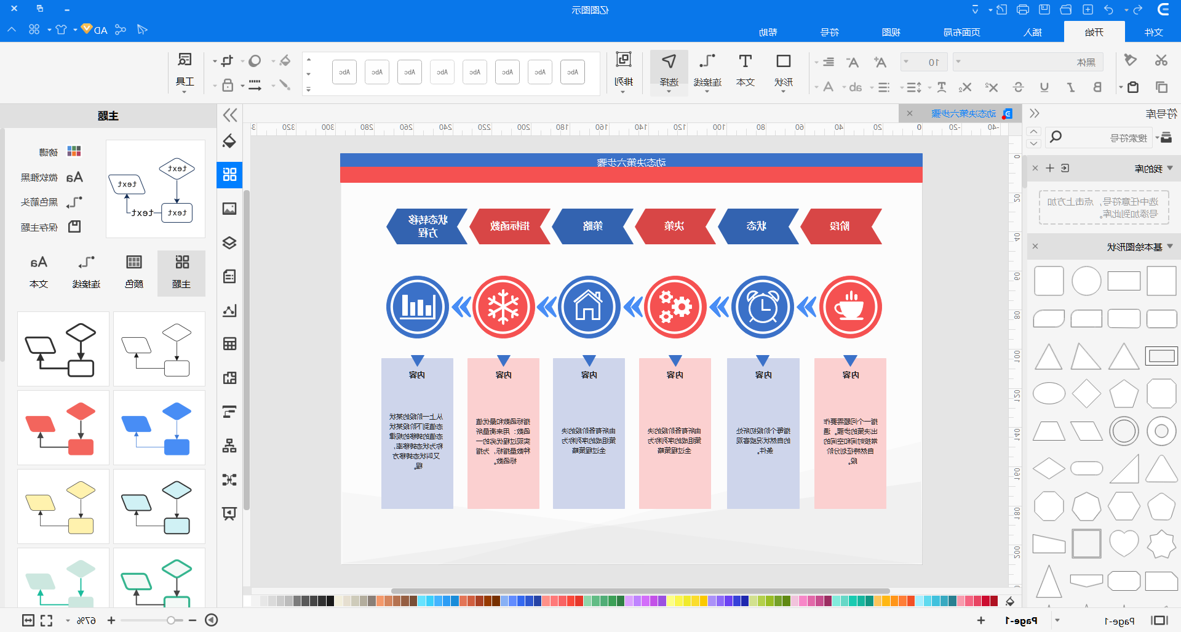
Task: Expand the Abc style gallery list
Action: click(x=309, y=89)
